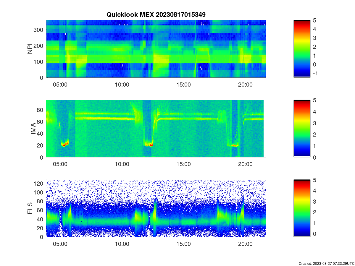Image resolution: width=355 pixels, height=266 pixels.
Task: Click the NPI panel color bar
Action: [302, 49]
